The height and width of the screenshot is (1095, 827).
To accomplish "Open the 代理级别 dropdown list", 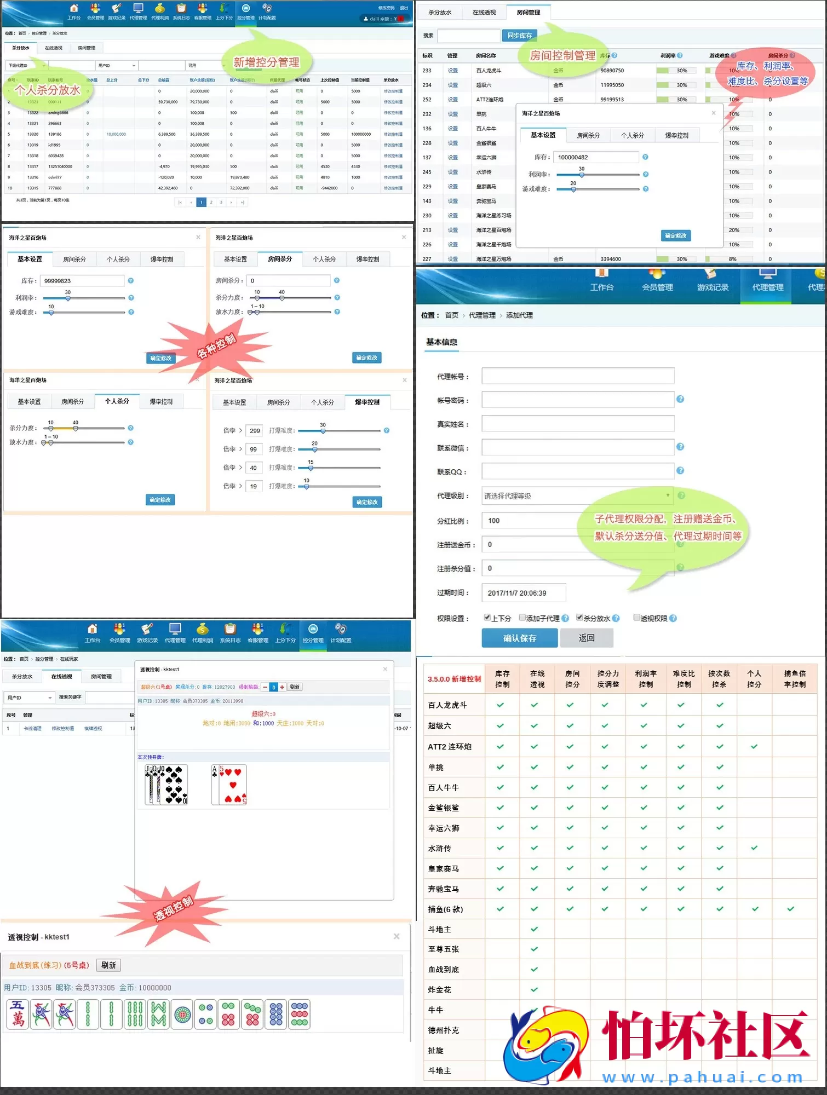I will point(577,496).
